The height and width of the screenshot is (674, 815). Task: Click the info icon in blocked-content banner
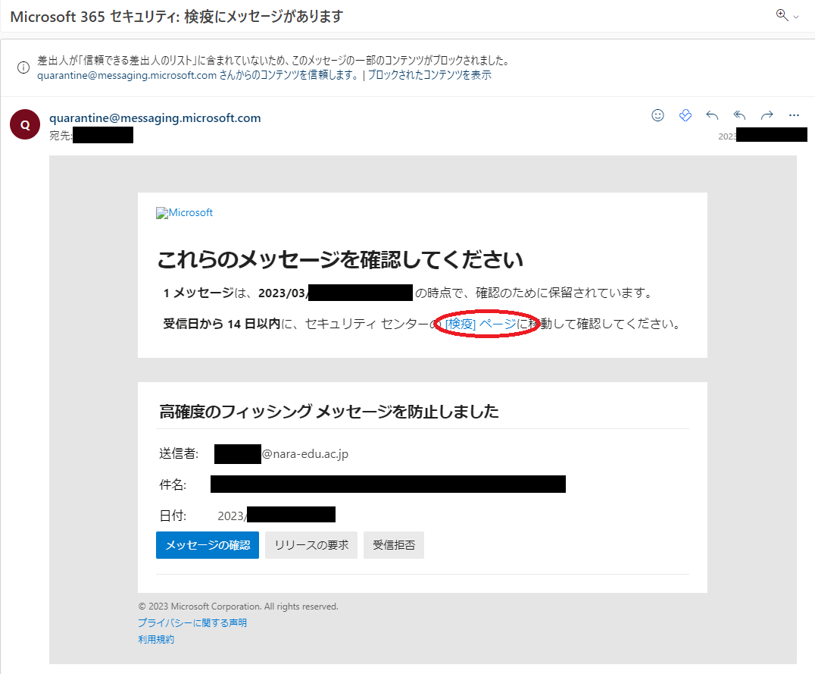(23, 67)
